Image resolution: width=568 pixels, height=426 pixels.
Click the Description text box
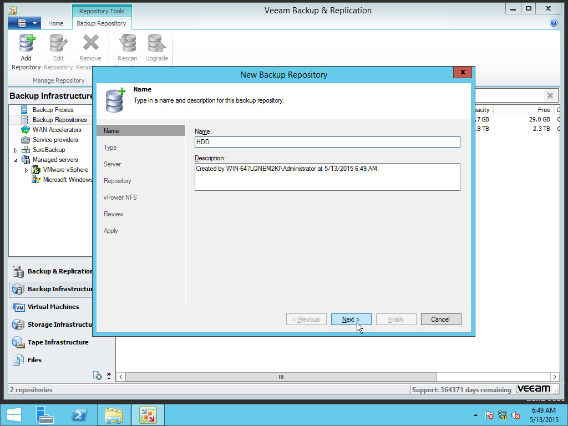coord(327,177)
